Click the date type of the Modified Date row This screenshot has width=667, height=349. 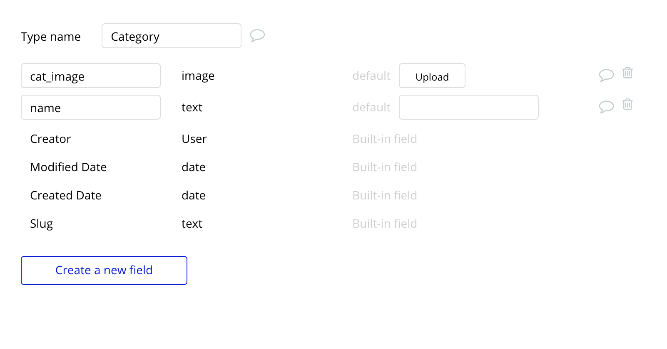point(194,167)
